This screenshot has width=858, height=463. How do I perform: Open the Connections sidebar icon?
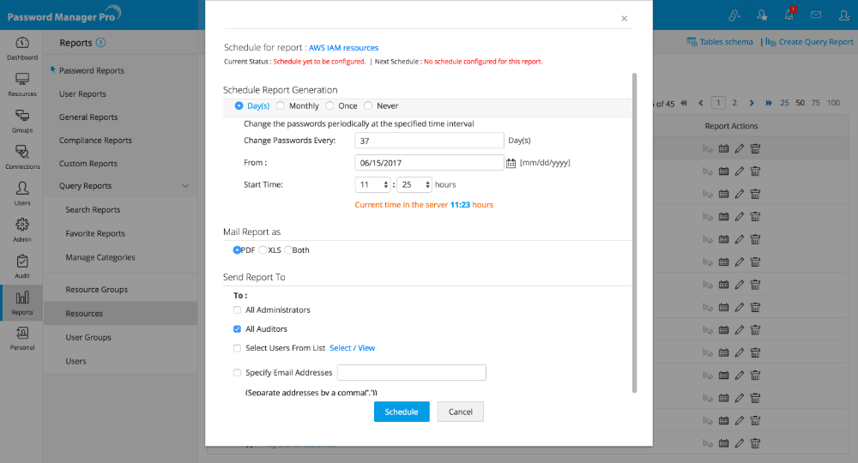tap(22, 157)
